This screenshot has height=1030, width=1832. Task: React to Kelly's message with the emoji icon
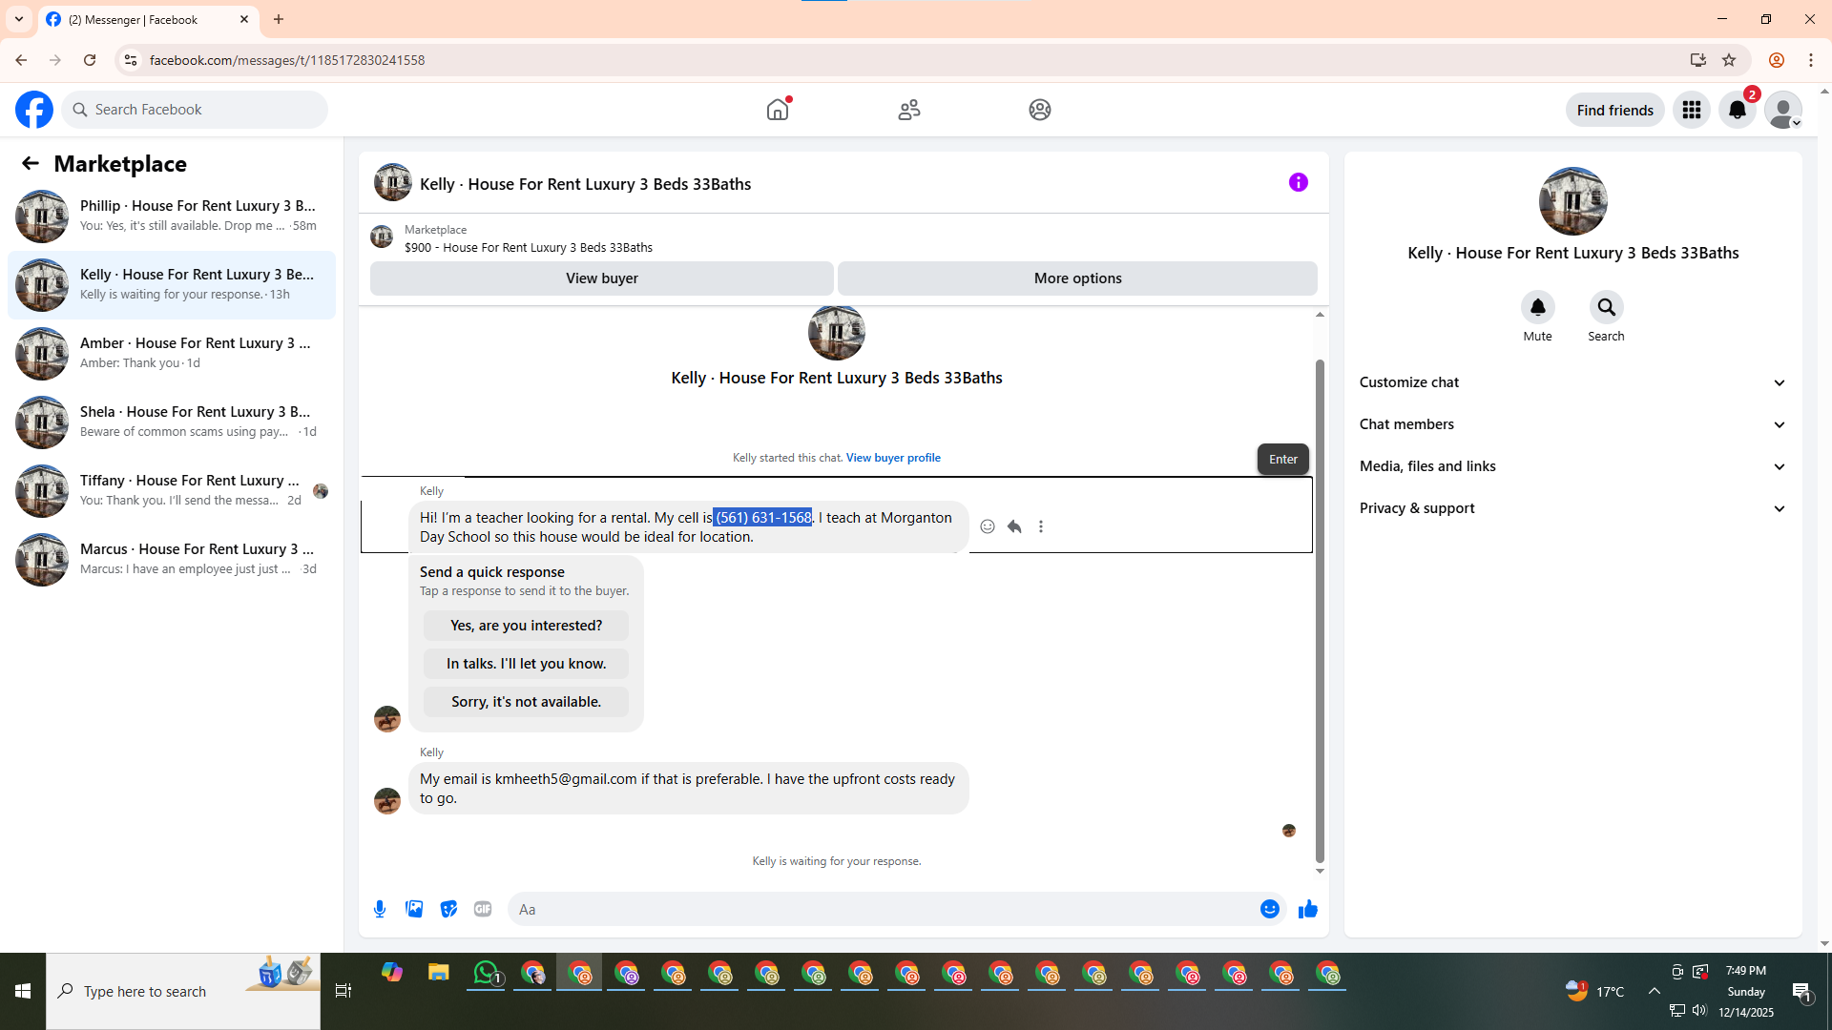pos(988,526)
